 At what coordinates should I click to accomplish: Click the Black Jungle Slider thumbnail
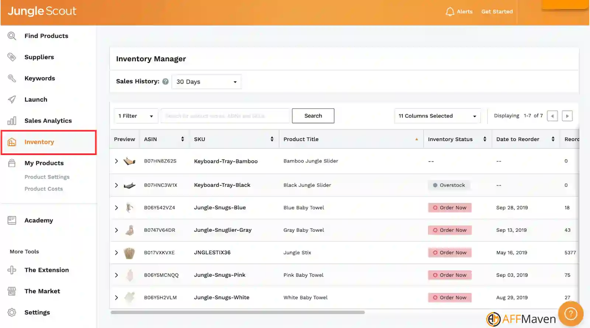pyautogui.click(x=129, y=185)
